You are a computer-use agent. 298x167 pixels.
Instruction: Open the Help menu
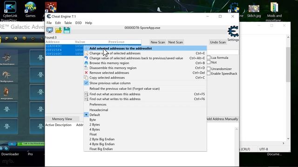coord(88,23)
